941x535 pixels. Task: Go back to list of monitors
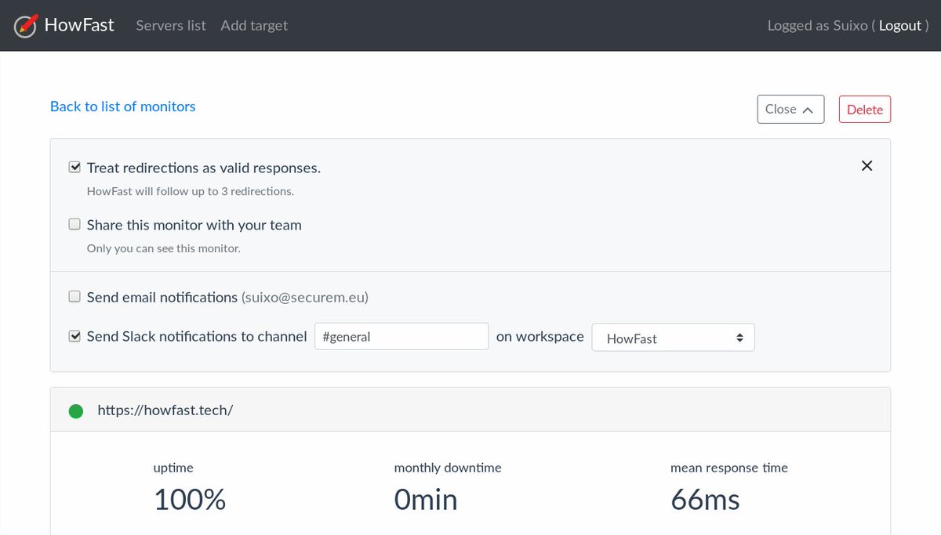point(122,106)
